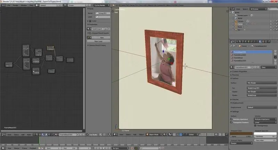The image size is (278, 150).
Task: Select the Frame object in outliner
Action: pyautogui.click(x=240, y=24)
